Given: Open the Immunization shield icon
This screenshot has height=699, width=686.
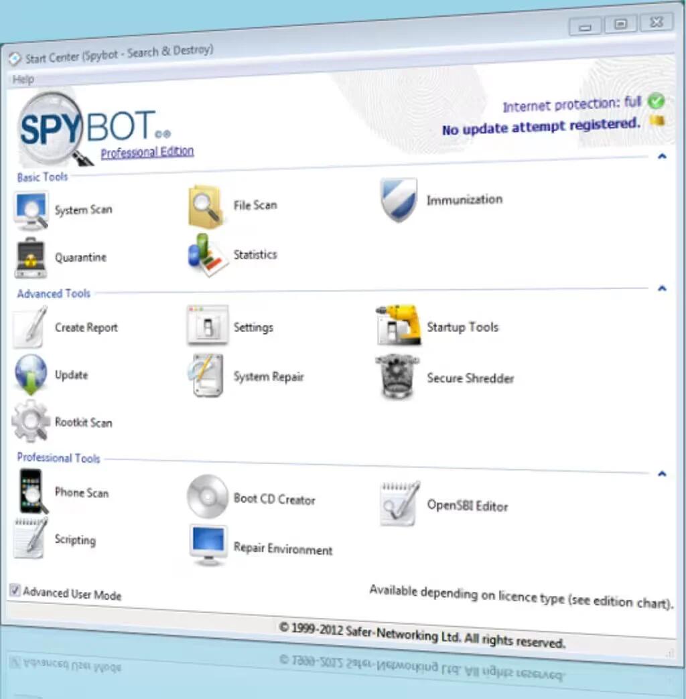Looking at the screenshot, I should (x=399, y=200).
